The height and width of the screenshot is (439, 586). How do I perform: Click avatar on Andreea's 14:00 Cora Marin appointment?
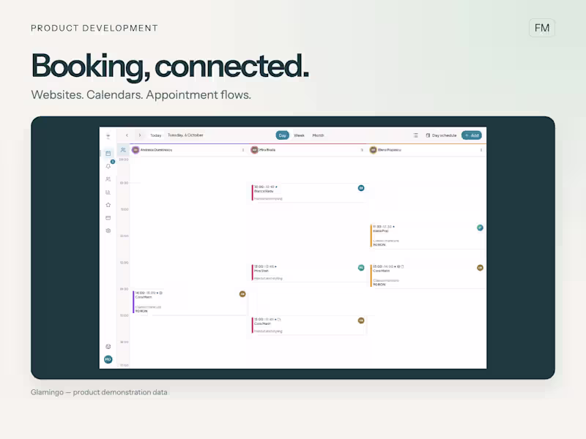242,294
